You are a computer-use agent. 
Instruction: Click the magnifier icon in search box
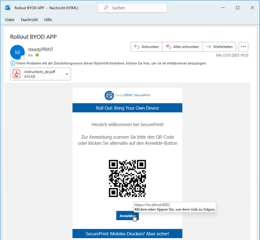click(106, 8)
